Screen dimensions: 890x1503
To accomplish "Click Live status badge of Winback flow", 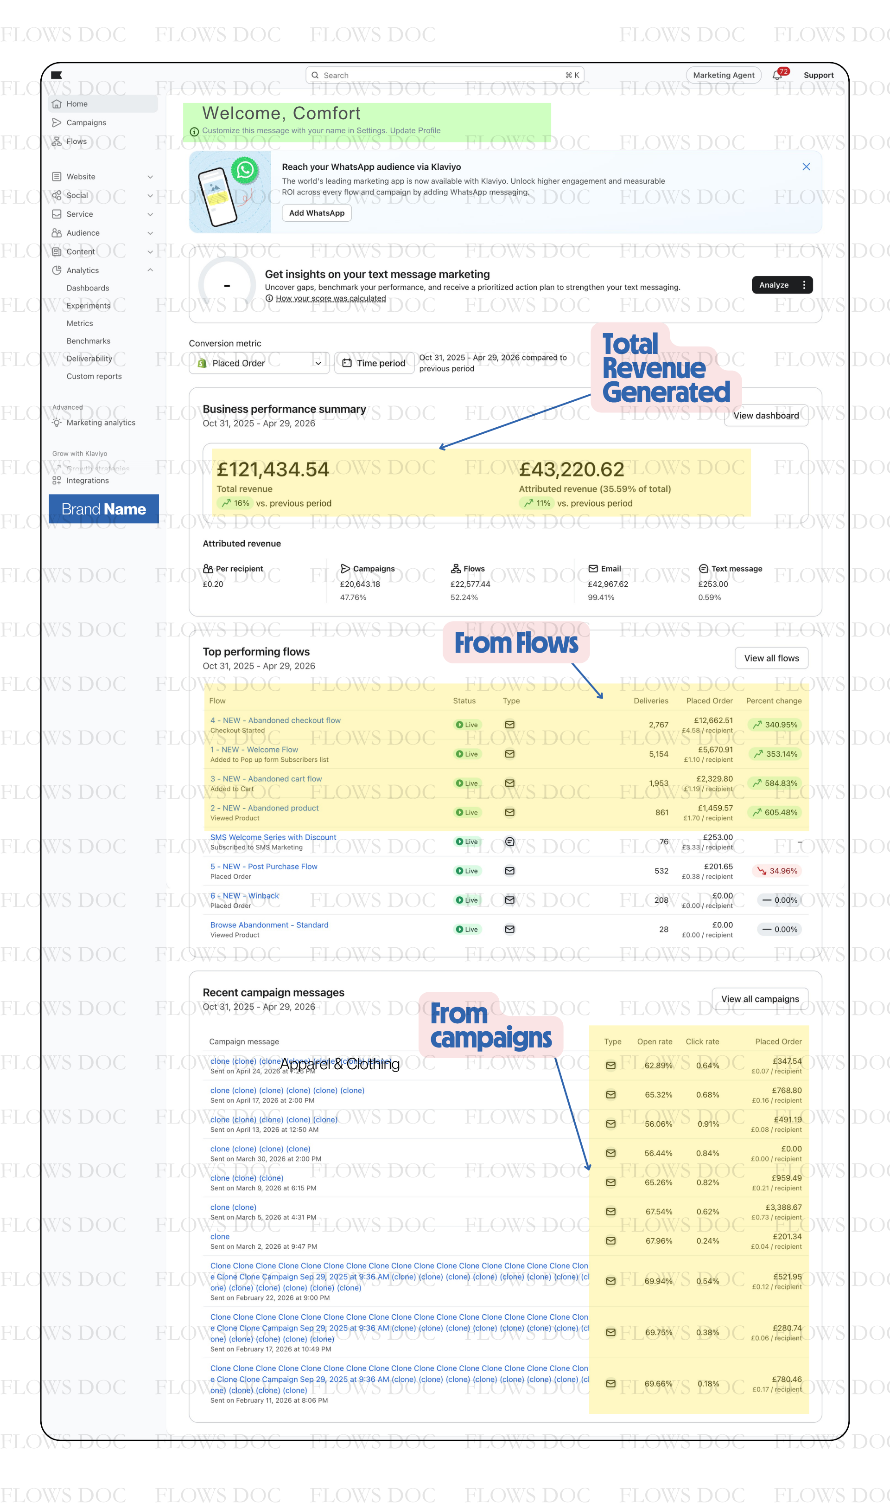I will [x=468, y=900].
